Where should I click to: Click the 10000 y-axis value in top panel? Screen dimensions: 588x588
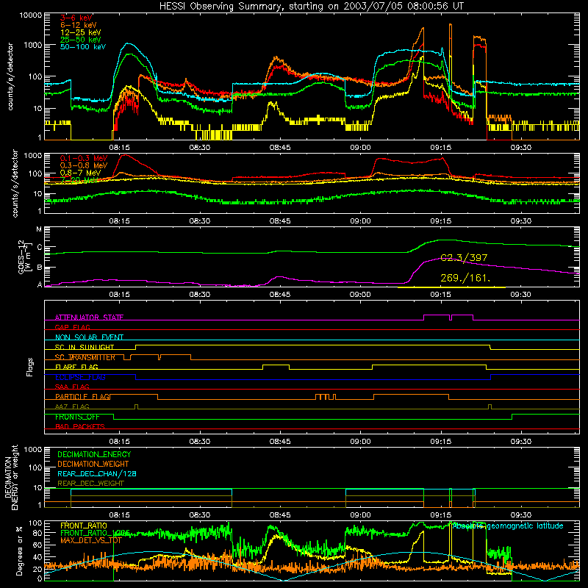coord(31,15)
